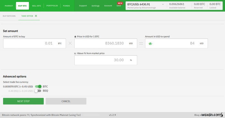
Task: Click the Select trade fee currency label
Action: pos(16,82)
